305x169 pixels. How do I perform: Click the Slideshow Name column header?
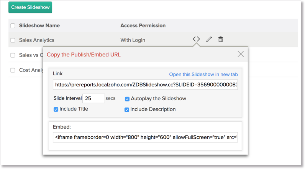coord(39,26)
